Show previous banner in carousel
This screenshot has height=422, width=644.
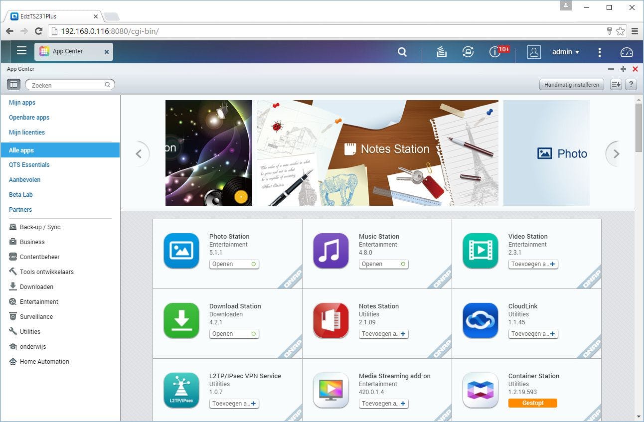[x=139, y=153]
